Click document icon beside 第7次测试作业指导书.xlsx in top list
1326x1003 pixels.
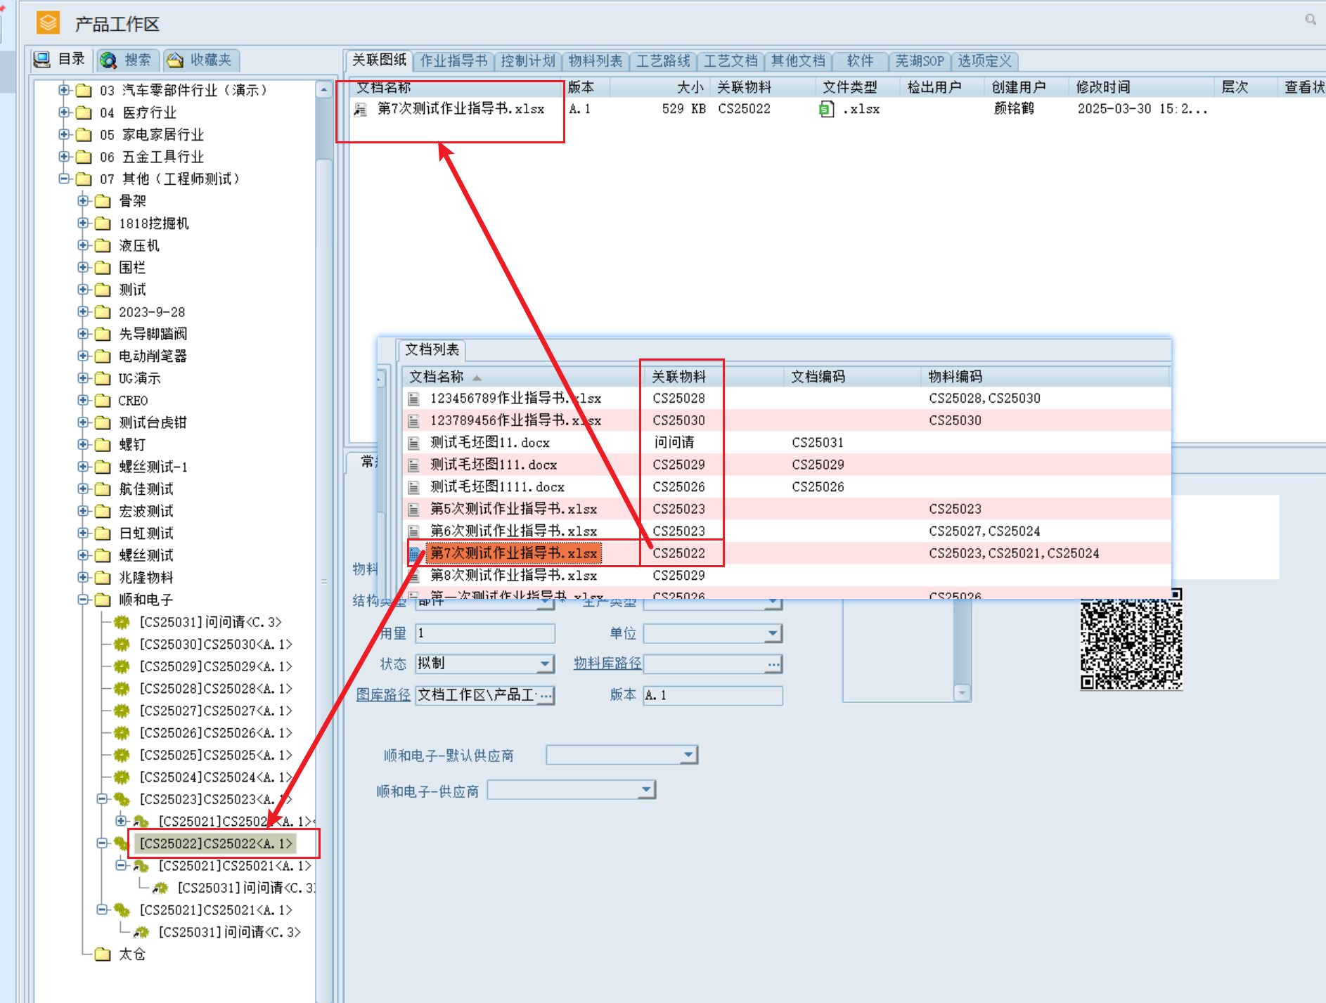361,109
